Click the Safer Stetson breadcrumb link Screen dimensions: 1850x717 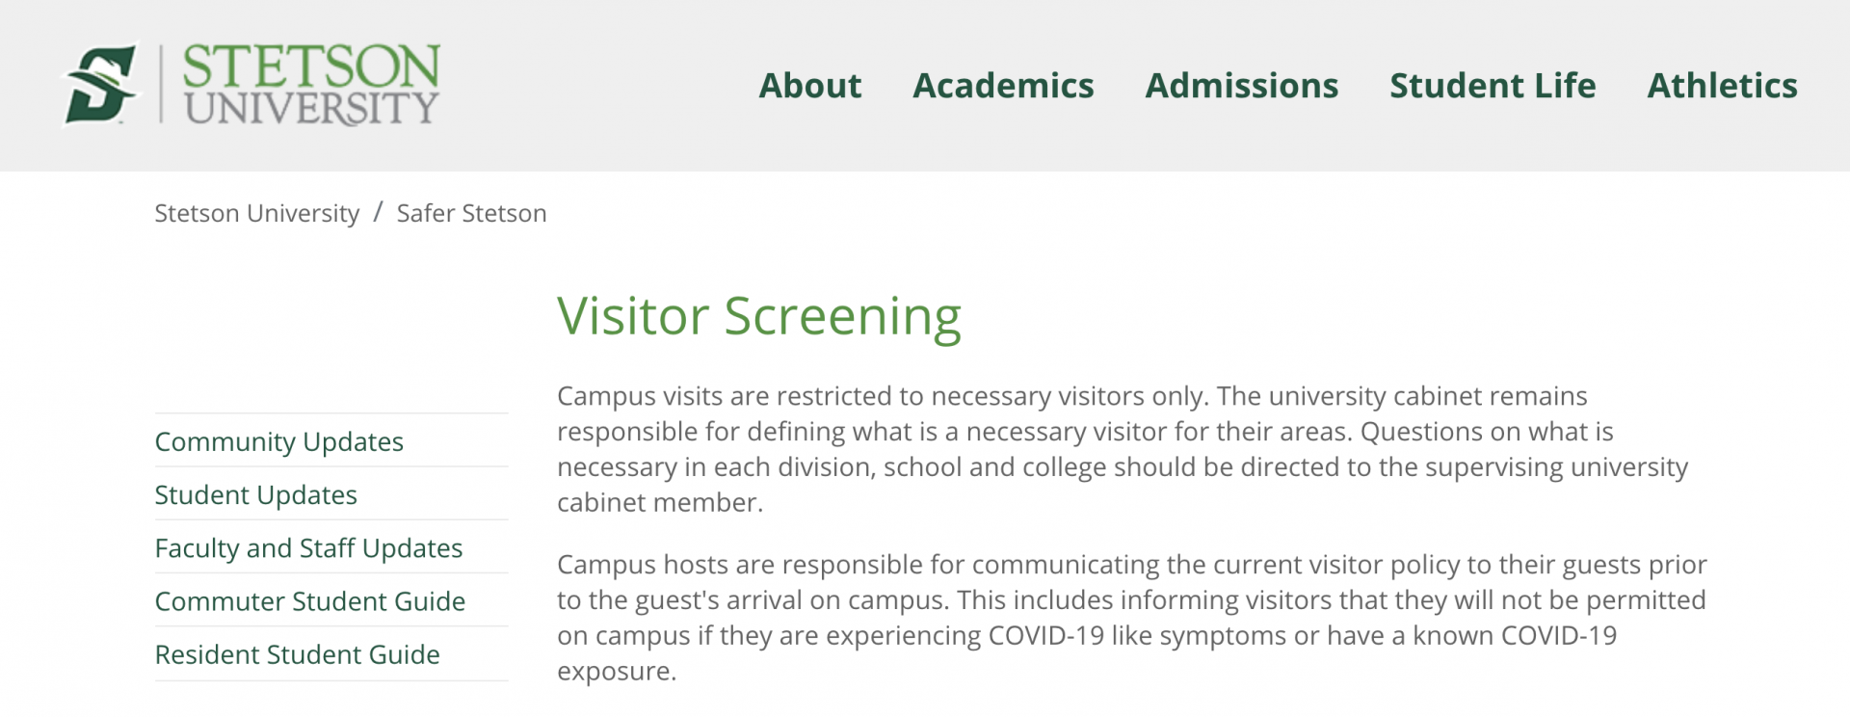click(471, 213)
